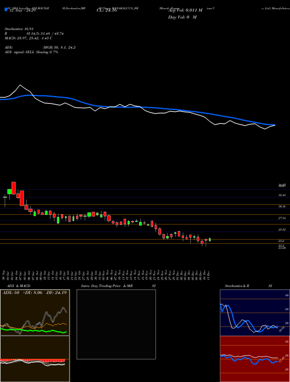
Task: Open the ADX line chart thumbnail
Action: [35, 313]
